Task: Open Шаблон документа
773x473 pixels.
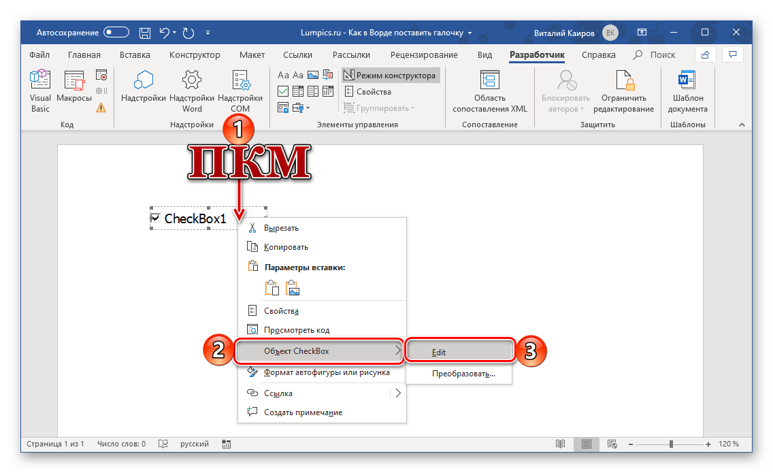Action: click(687, 91)
